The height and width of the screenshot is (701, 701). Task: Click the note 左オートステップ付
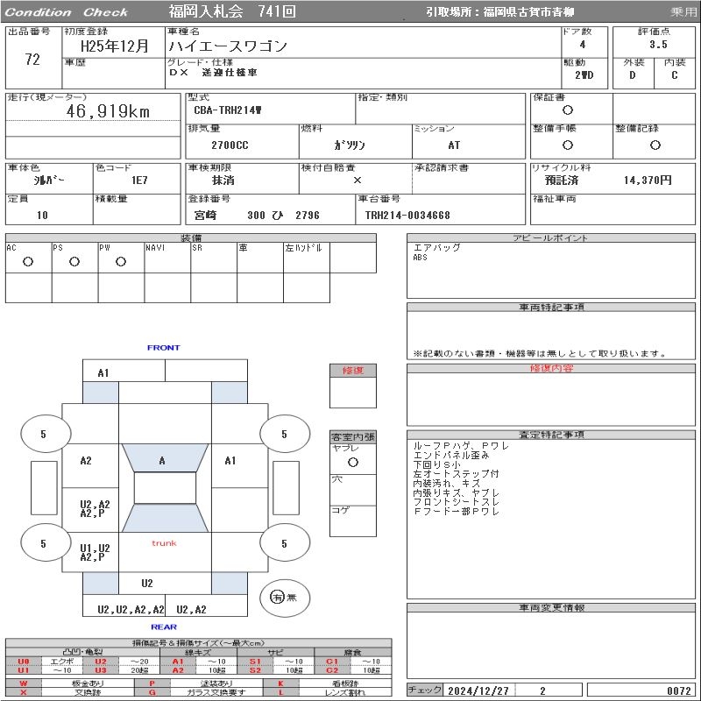point(456,474)
